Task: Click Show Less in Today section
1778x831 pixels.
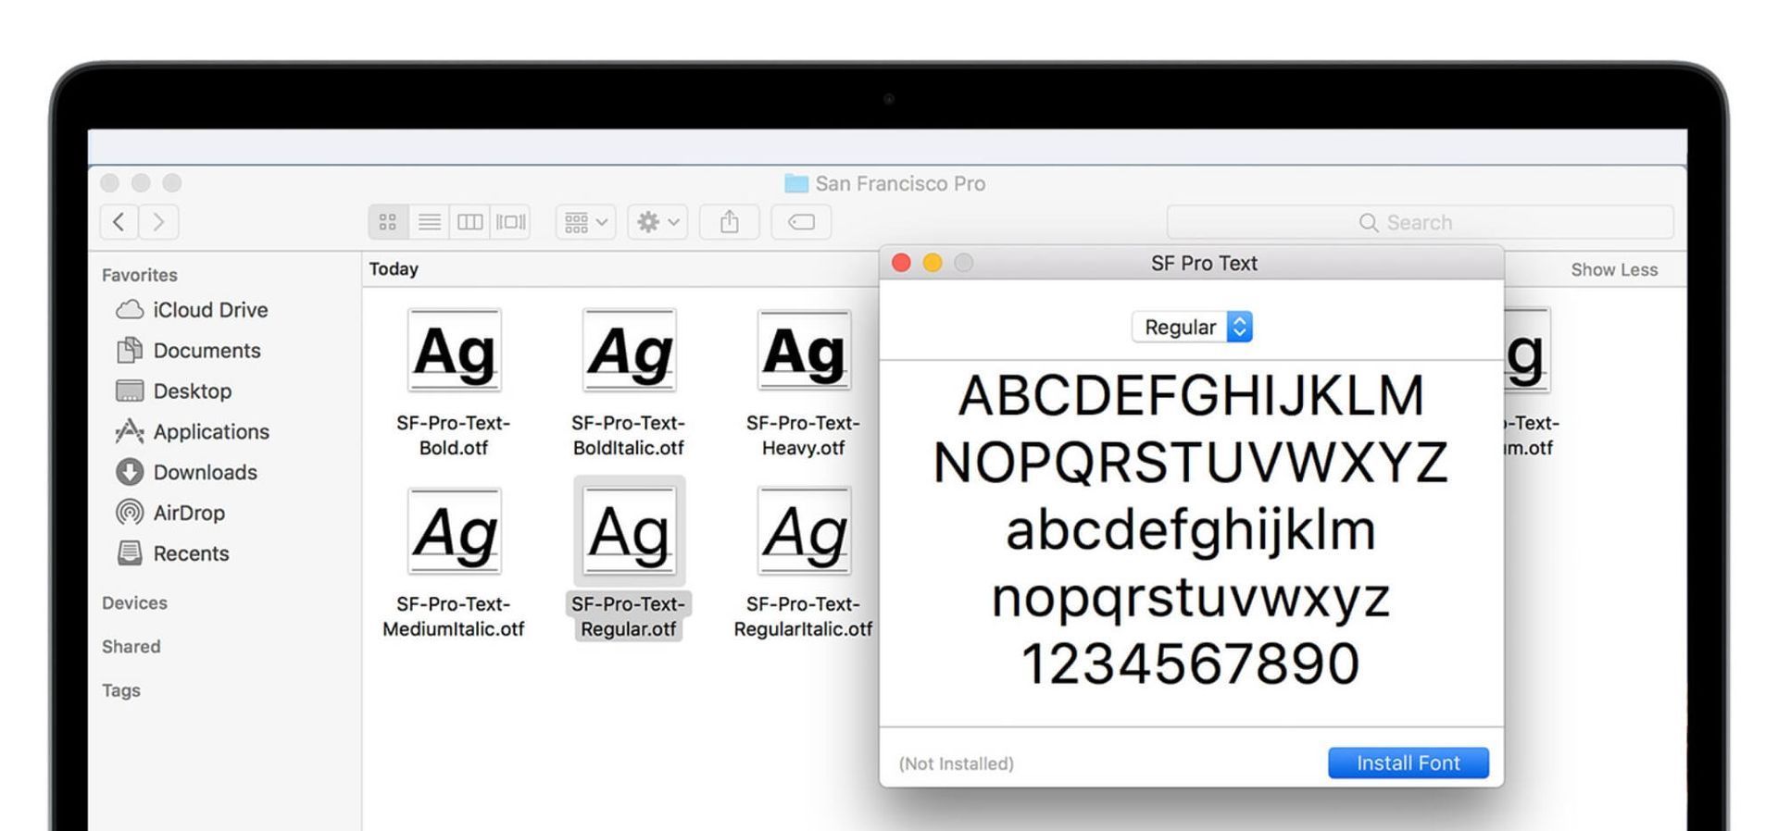Action: coord(1614,270)
